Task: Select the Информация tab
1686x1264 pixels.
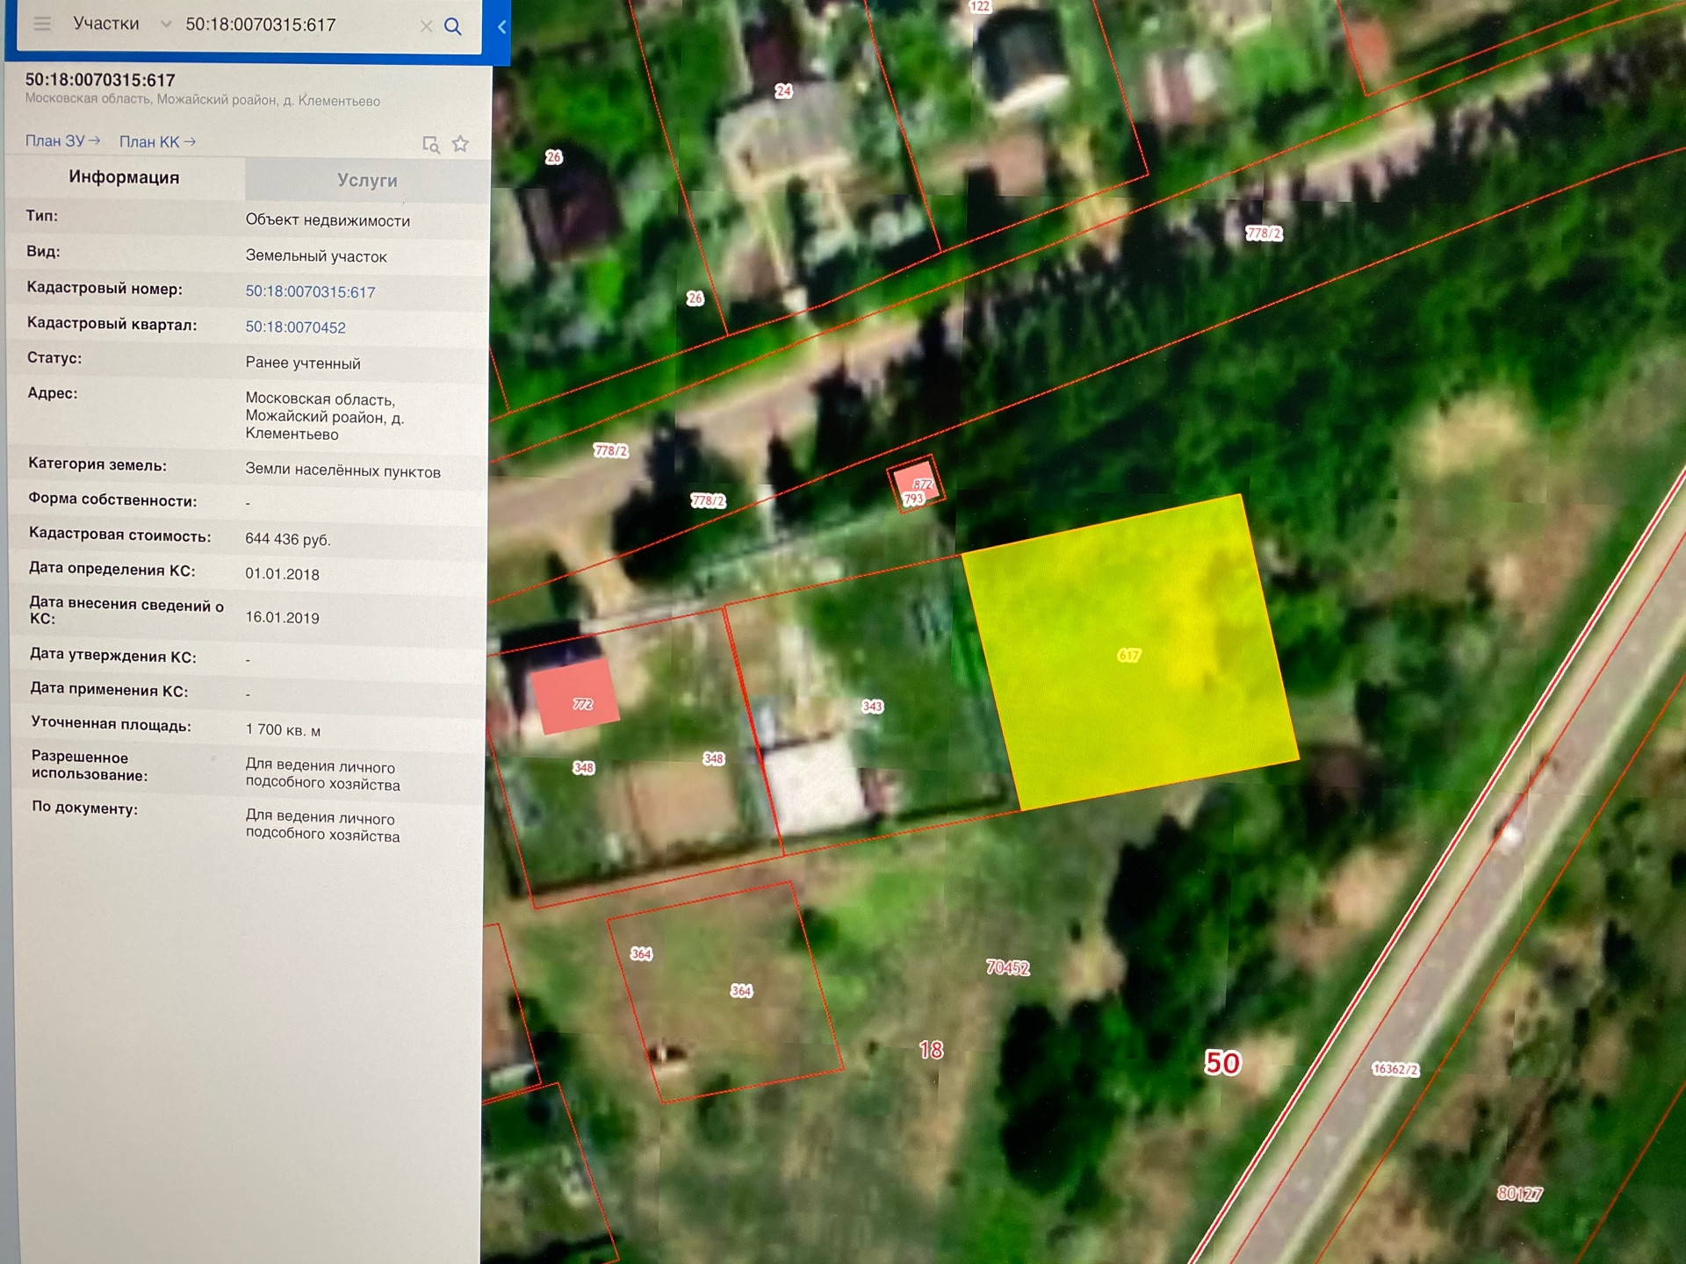Action: 124,177
